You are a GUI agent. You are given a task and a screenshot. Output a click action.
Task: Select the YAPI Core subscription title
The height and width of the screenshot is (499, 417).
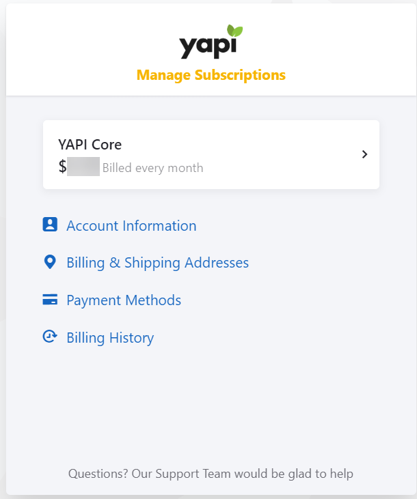tap(90, 145)
